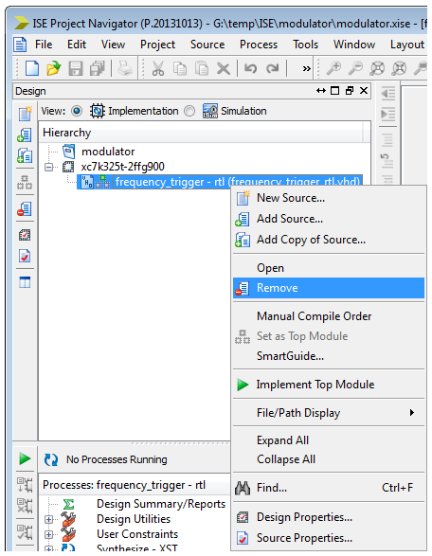Choose Design Properties... menu entry

tap(329, 517)
